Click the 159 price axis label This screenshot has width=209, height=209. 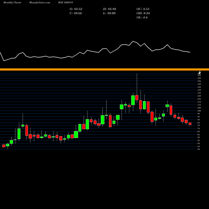click(199, 78)
